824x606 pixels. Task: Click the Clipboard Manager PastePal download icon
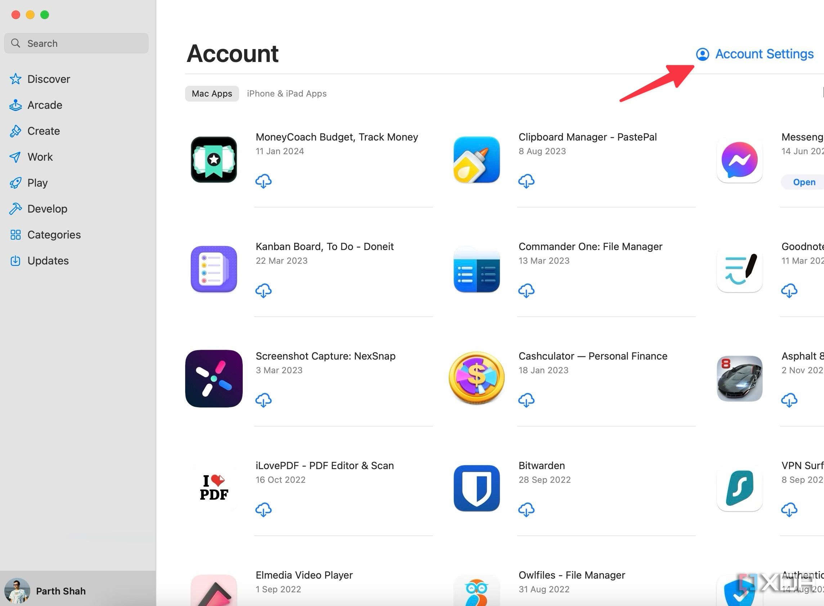point(526,181)
